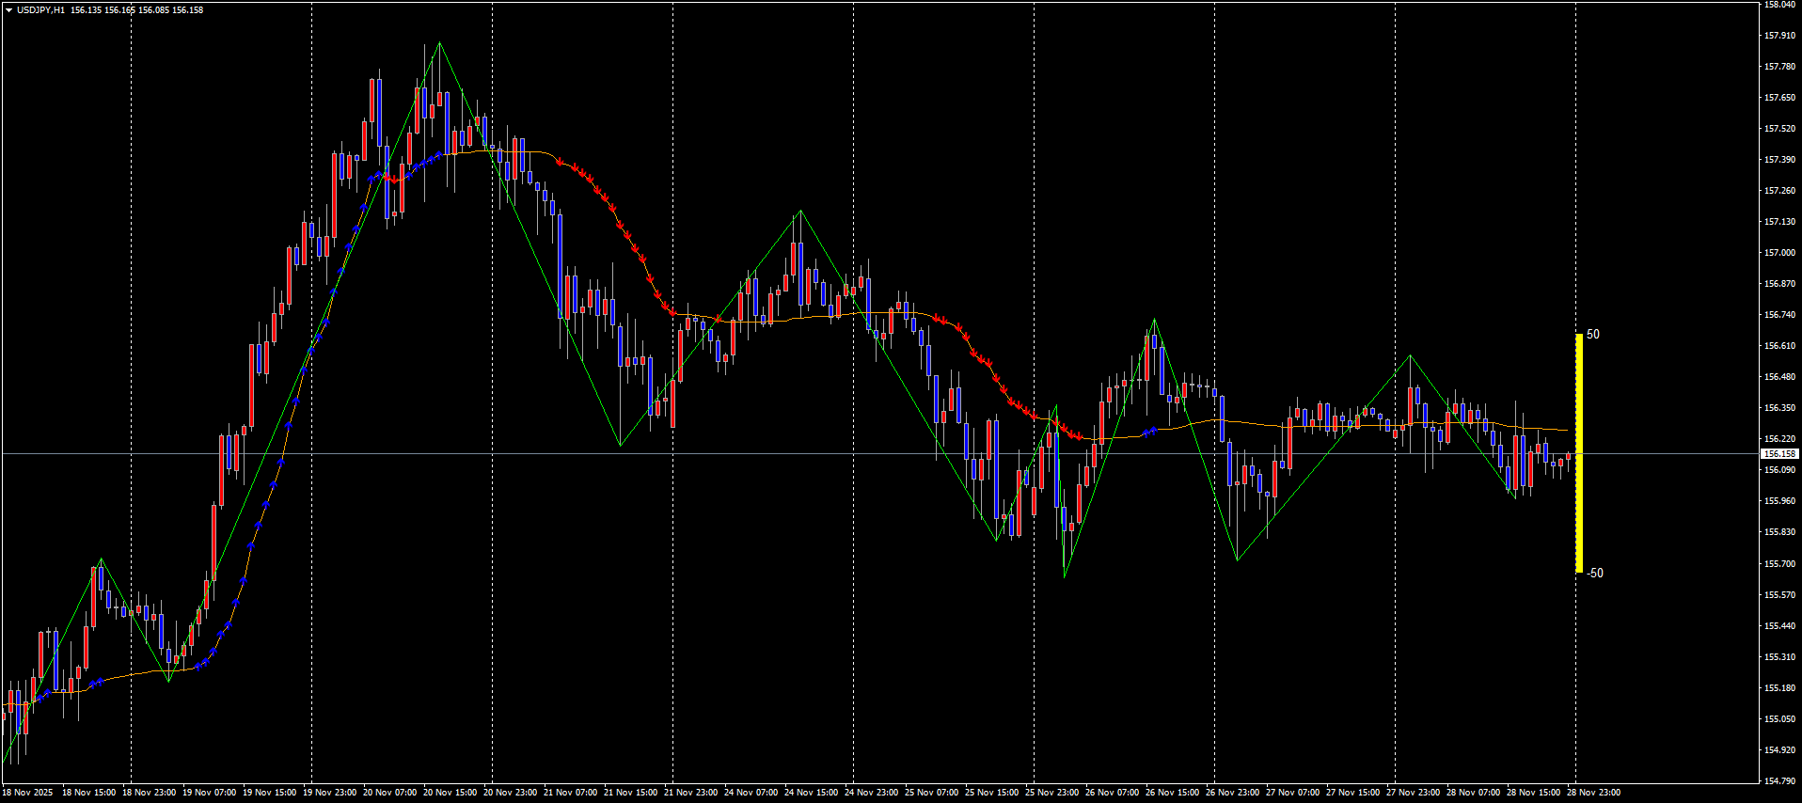Click the zigzag peak on 27 Nov 23:00
This screenshot has width=1802, height=803.
pyautogui.click(x=1410, y=355)
